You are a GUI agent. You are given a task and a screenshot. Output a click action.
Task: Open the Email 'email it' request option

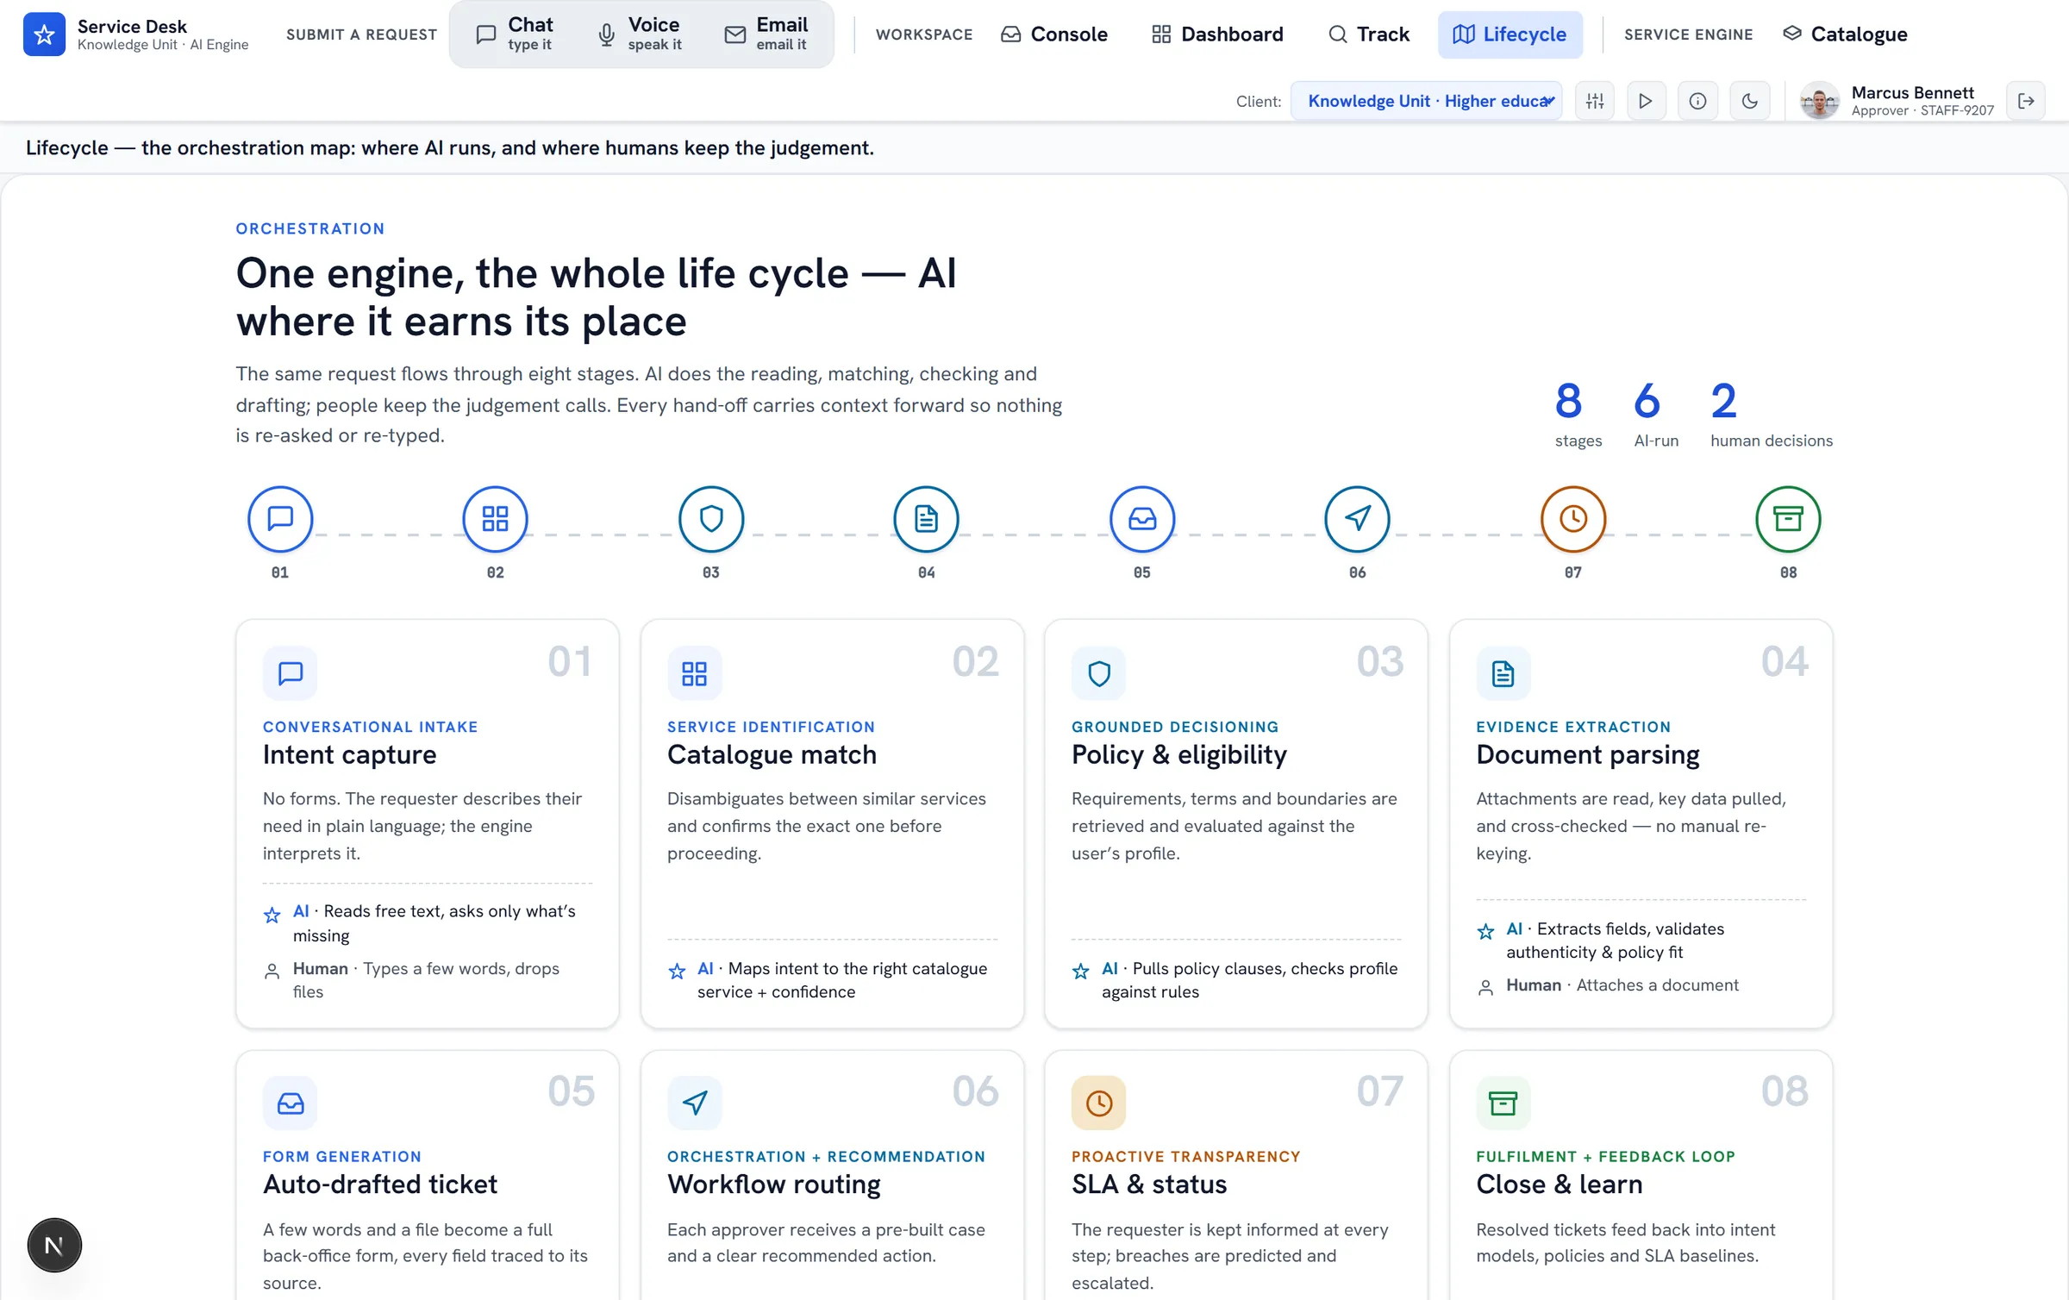(766, 34)
